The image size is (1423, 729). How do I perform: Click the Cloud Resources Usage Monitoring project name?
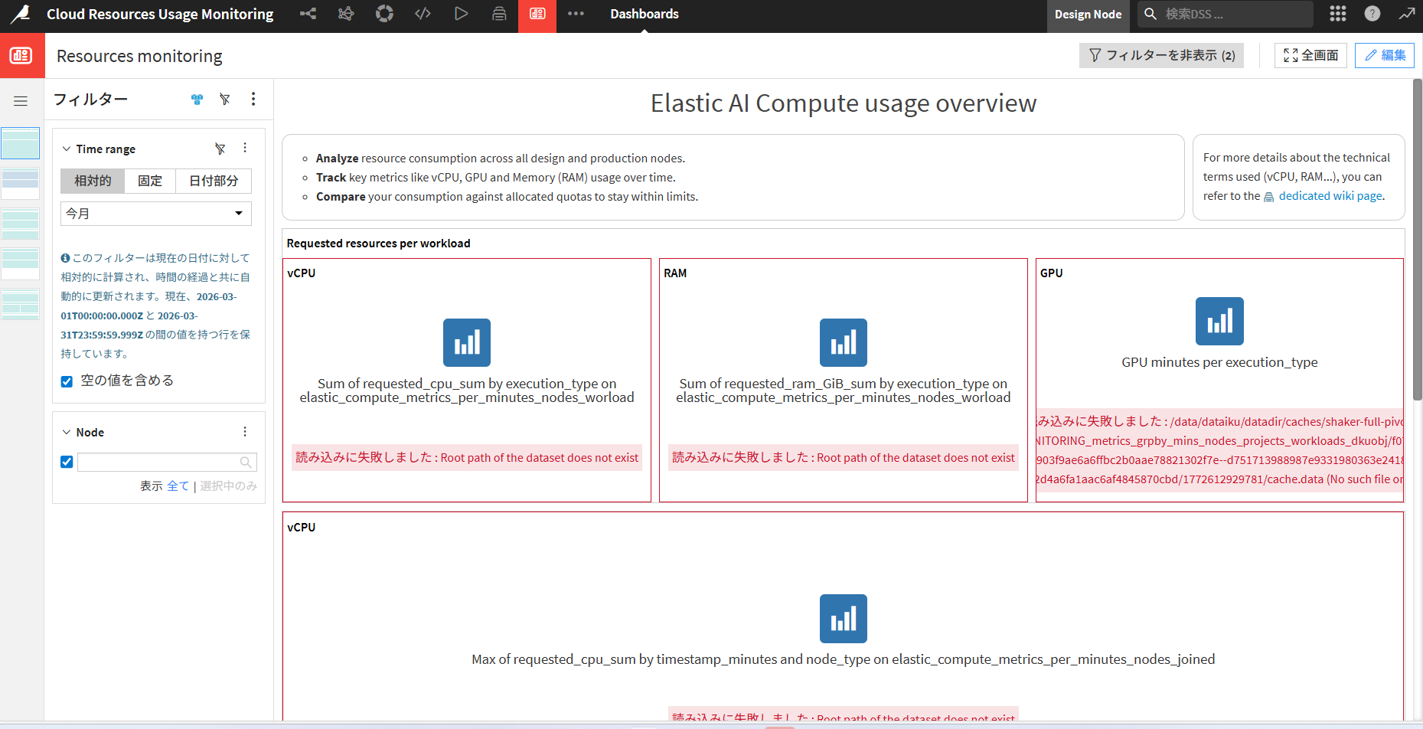click(160, 14)
